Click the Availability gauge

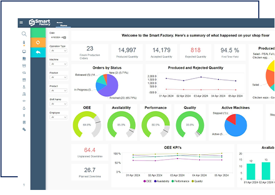click(121, 124)
